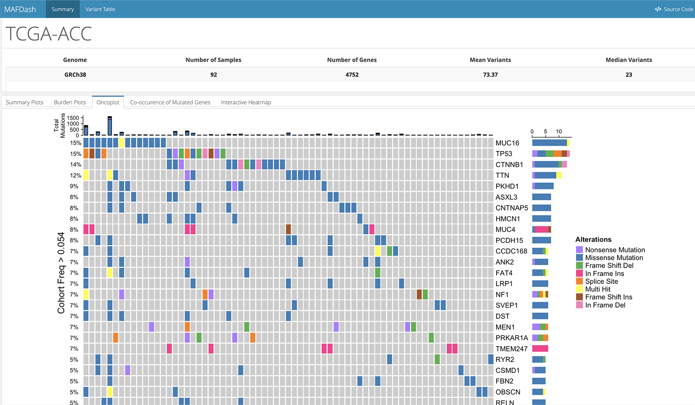695x405 pixels.
Task: Click the Multi Hit yellow legend swatch
Action: pos(579,289)
